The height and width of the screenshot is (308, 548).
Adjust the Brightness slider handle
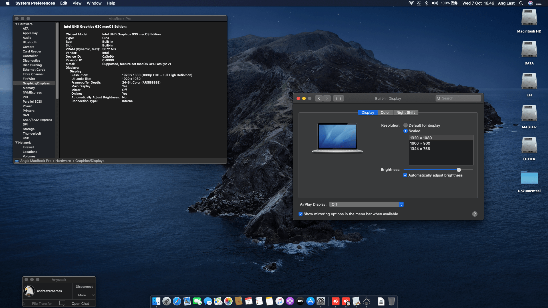(x=459, y=170)
